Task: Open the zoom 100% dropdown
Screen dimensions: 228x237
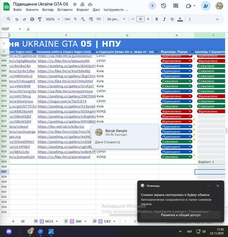Action: pos(53,19)
